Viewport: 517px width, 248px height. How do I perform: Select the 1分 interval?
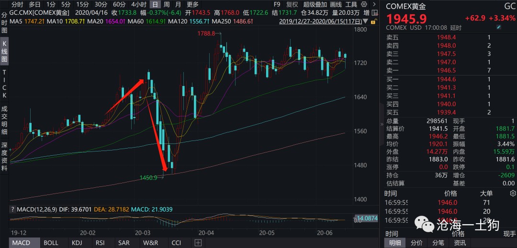tap(51, 4)
